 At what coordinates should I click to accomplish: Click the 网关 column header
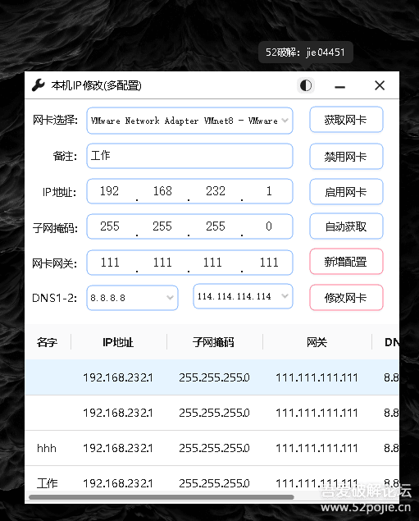317,342
